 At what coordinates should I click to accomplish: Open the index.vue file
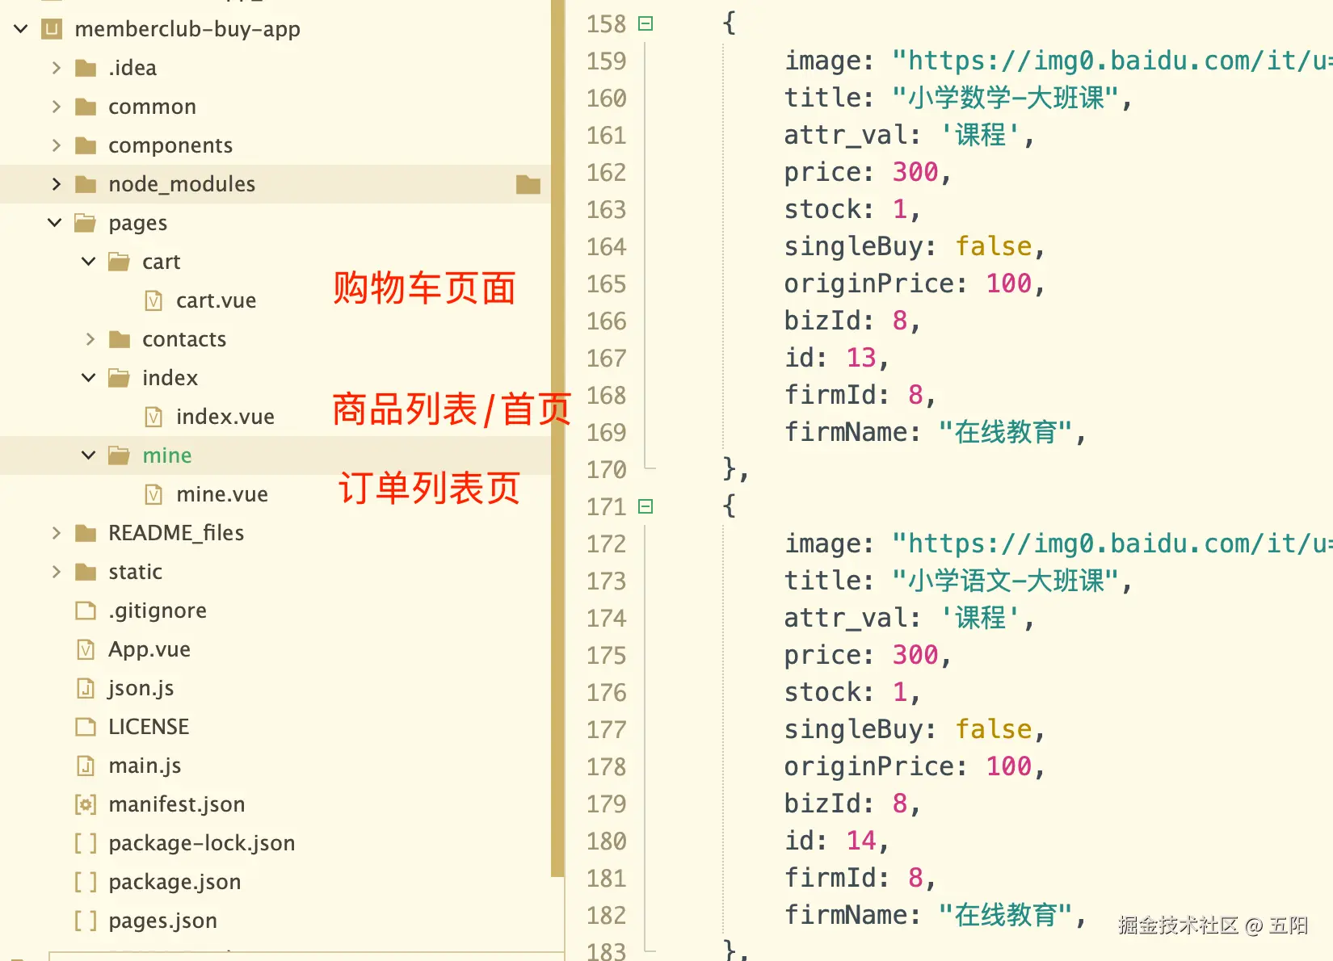point(225,417)
